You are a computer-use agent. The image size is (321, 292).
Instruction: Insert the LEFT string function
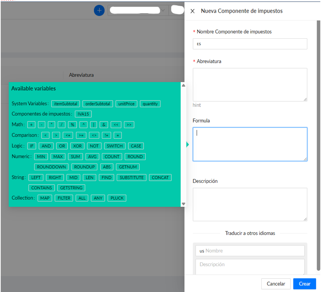click(x=36, y=177)
